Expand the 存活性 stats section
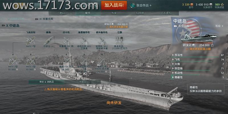228x114 pixels. [x=198, y=55]
